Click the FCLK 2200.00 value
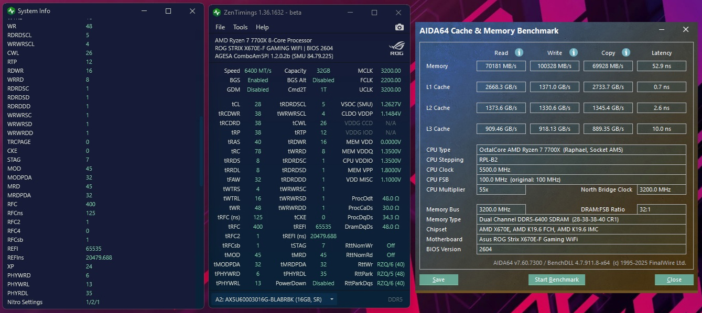This screenshot has height=313, width=702. tap(391, 80)
